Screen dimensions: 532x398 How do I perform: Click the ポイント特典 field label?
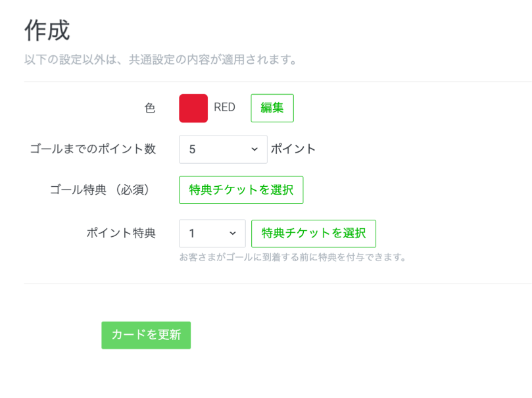point(121,234)
